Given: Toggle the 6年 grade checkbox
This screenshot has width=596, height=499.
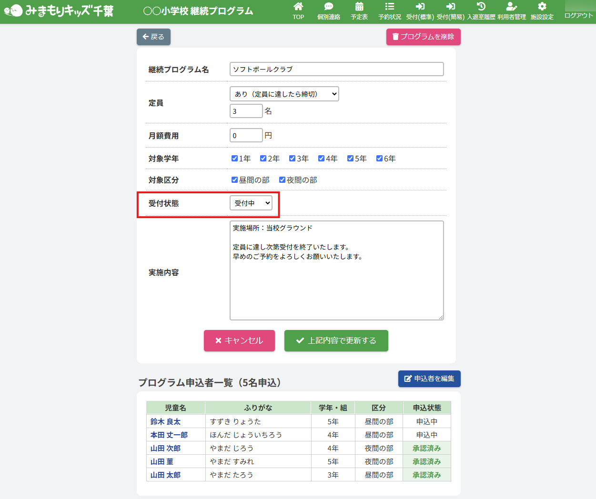Looking at the screenshot, I should [379, 159].
